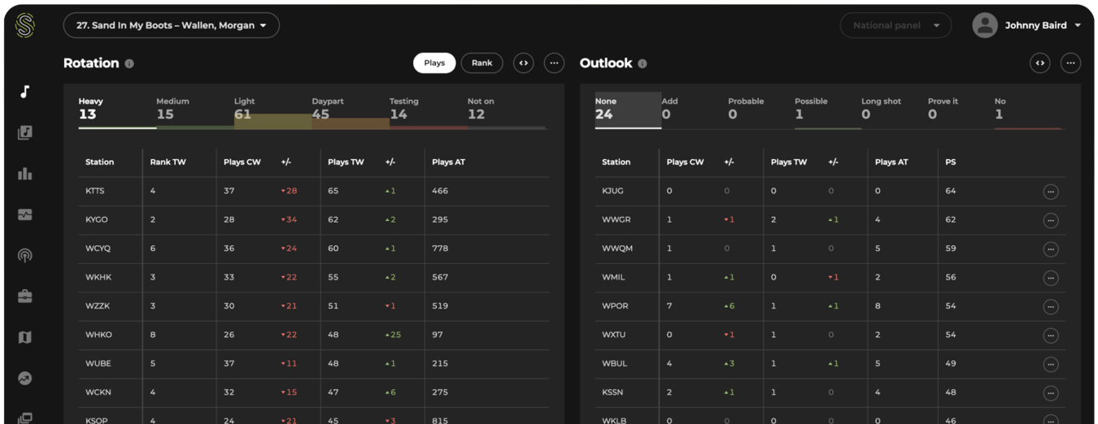Select the Medium rotation tab
The height and width of the screenshot is (424, 1098).
172,108
